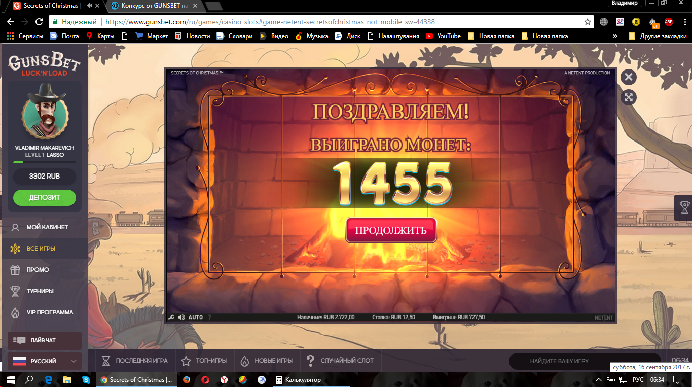
Task: Open the Видео bookmark
Action: click(274, 36)
